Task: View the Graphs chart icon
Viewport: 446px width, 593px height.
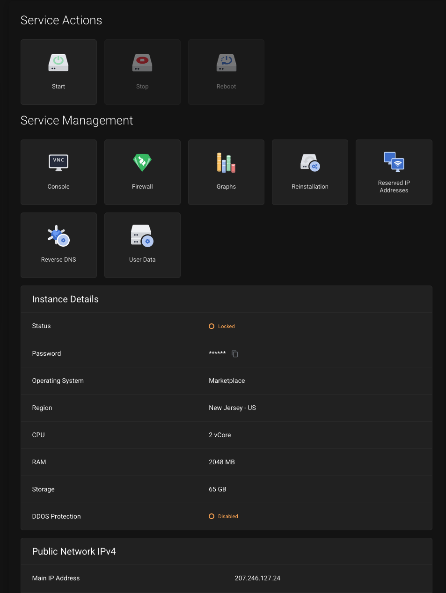Action: [226, 162]
